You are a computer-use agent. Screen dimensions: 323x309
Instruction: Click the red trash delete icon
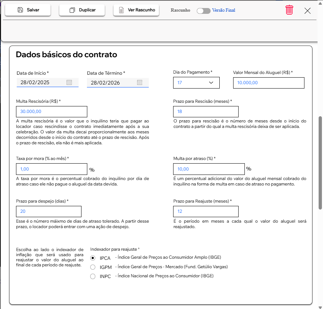[289, 10]
